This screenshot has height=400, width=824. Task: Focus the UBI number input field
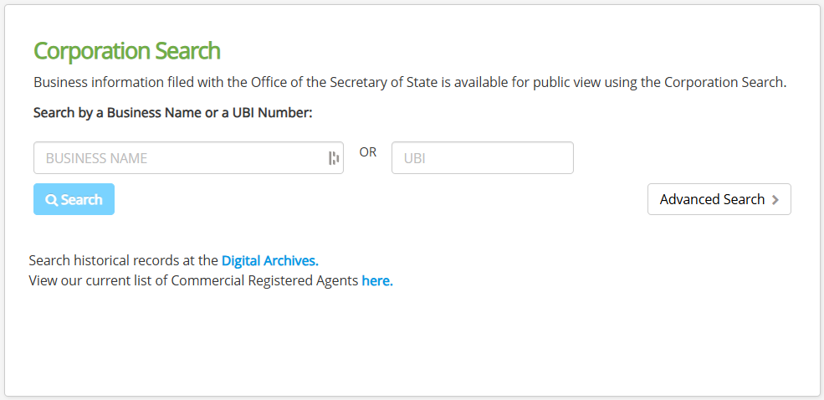[483, 157]
